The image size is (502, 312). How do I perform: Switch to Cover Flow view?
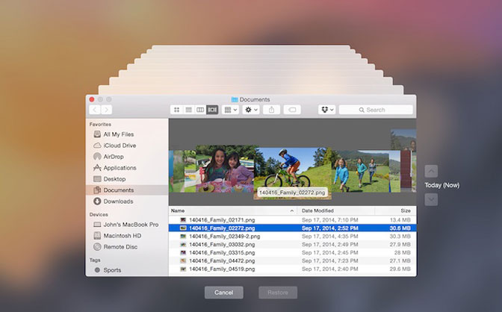click(x=212, y=110)
